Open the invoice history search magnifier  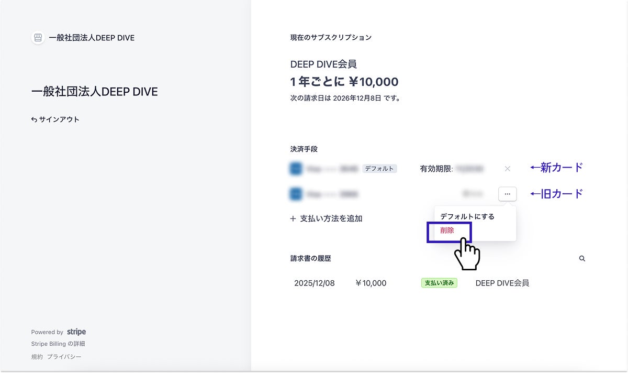[582, 259]
